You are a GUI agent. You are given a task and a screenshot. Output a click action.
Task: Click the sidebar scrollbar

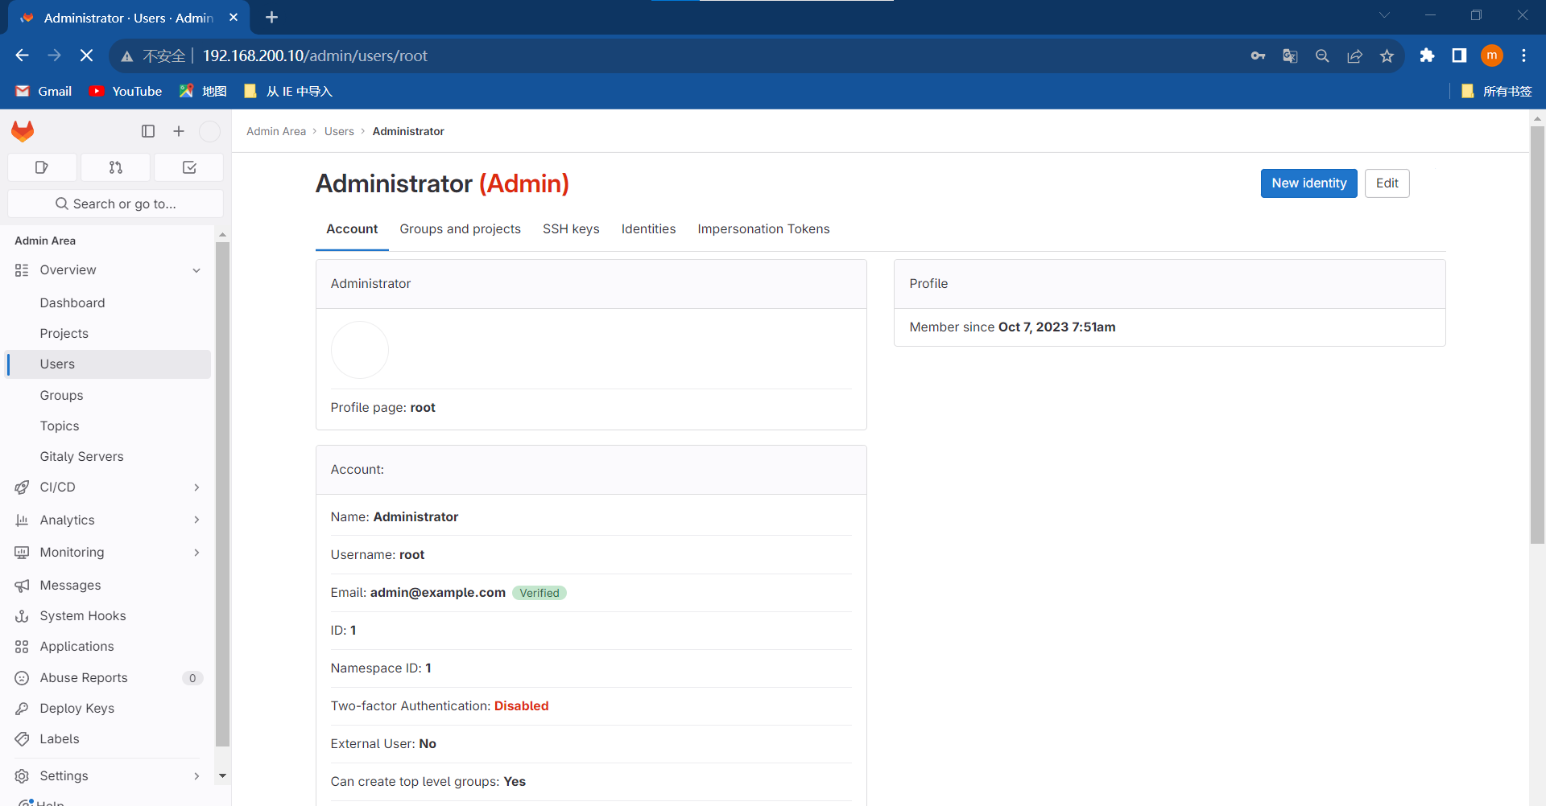click(222, 495)
